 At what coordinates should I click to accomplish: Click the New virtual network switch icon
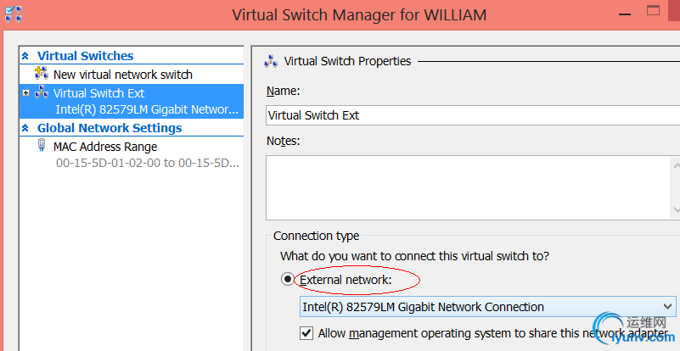pyautogui.click(x=41, y=75)
